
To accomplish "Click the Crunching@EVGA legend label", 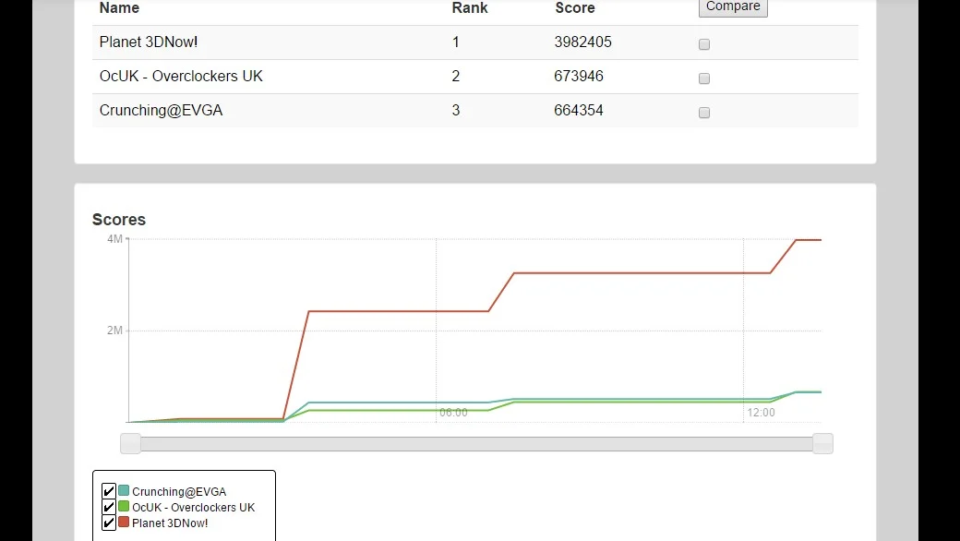I will (x=179, y=491).
